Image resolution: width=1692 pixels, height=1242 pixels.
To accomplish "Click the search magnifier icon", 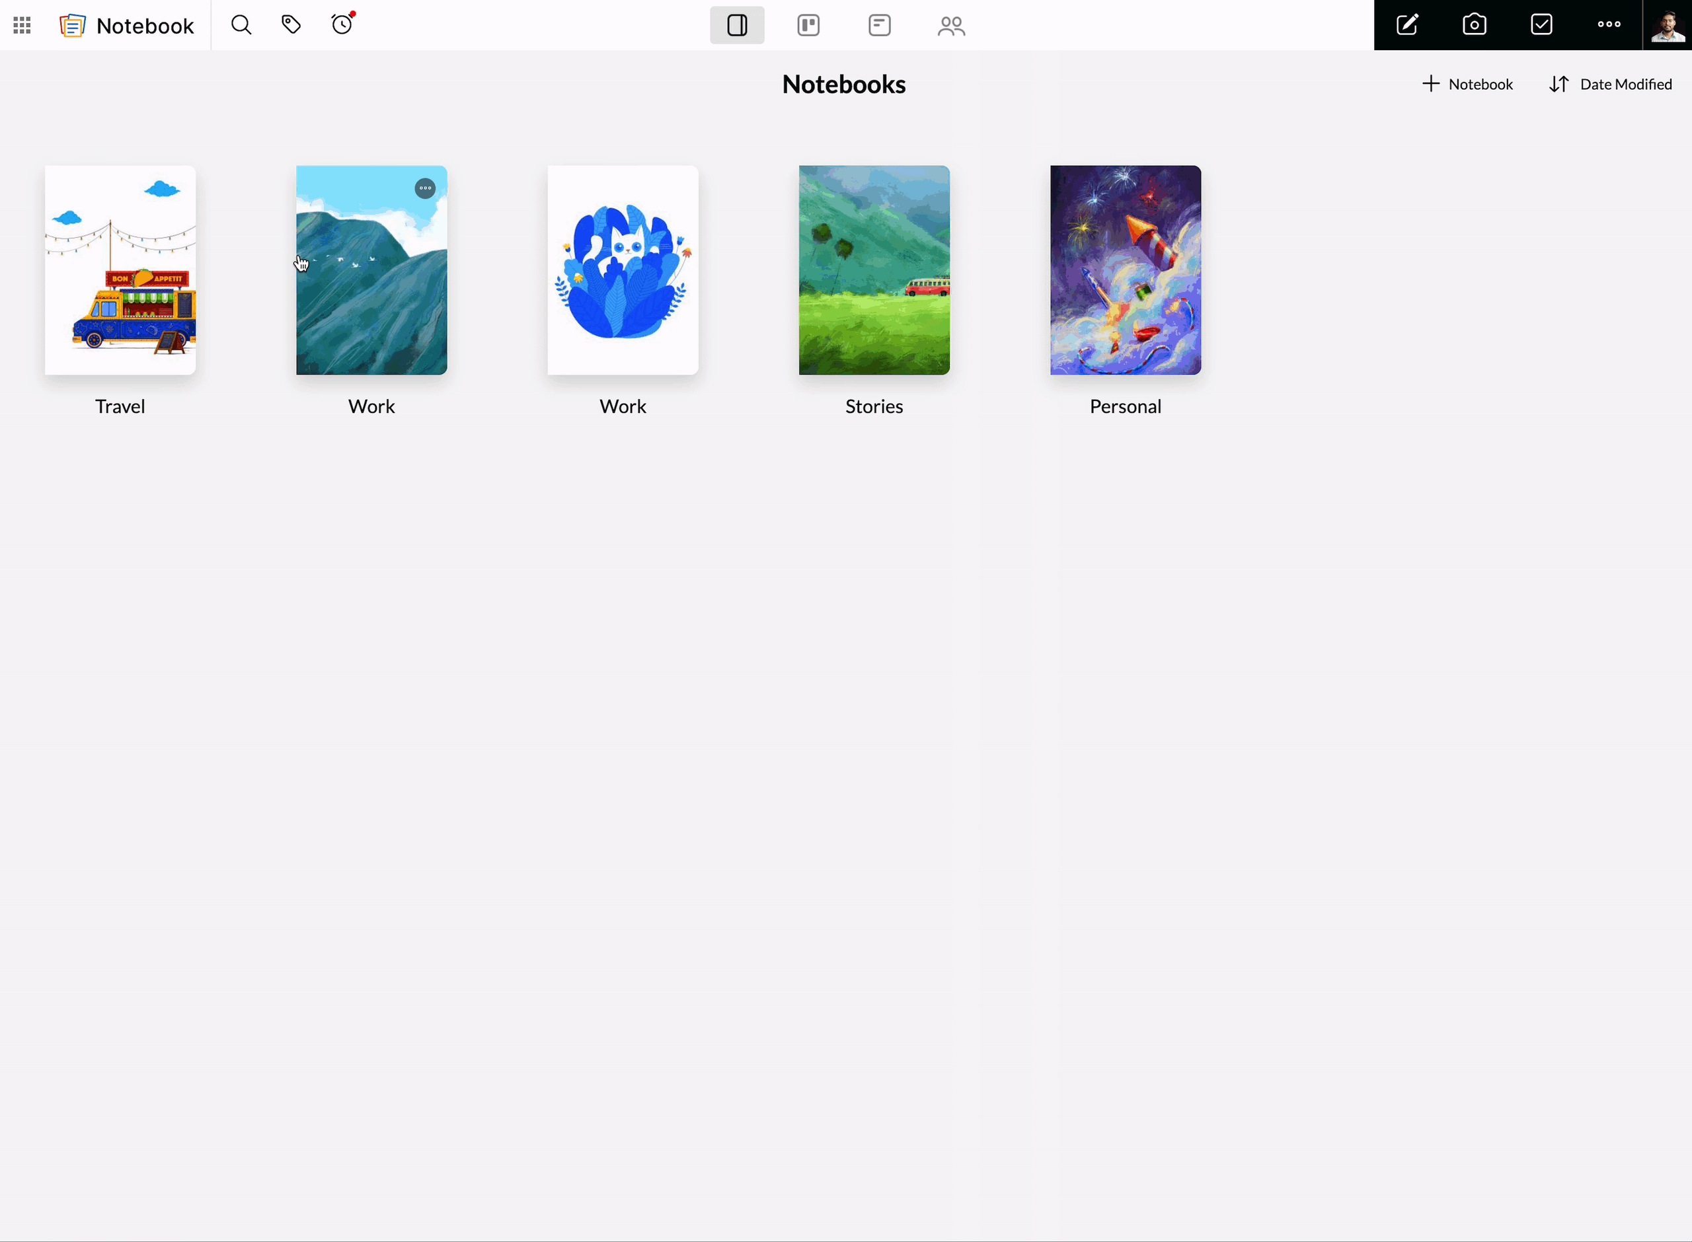I will point(241,25).
